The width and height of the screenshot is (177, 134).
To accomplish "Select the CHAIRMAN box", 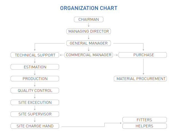I will click(x=88, y=19).
